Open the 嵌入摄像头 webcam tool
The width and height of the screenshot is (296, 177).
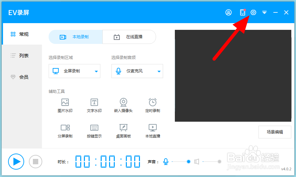coord(123,106)
